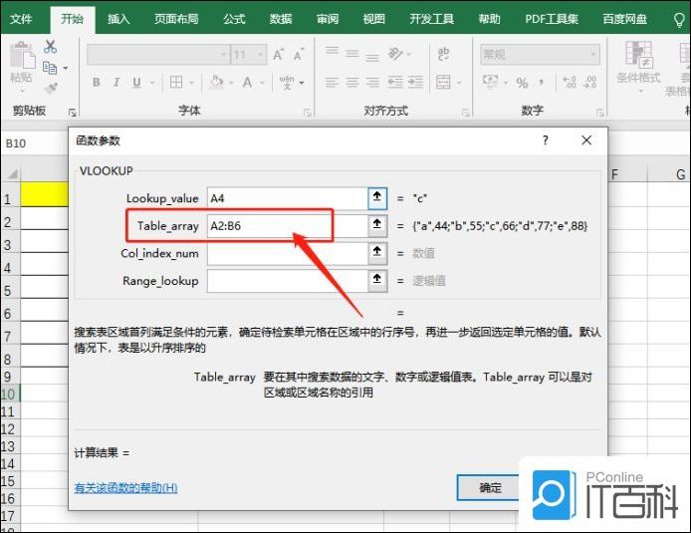Viewport: 691px width, 533px height.
Task: Click the phonetic guide wén icon
Action: 287,82
